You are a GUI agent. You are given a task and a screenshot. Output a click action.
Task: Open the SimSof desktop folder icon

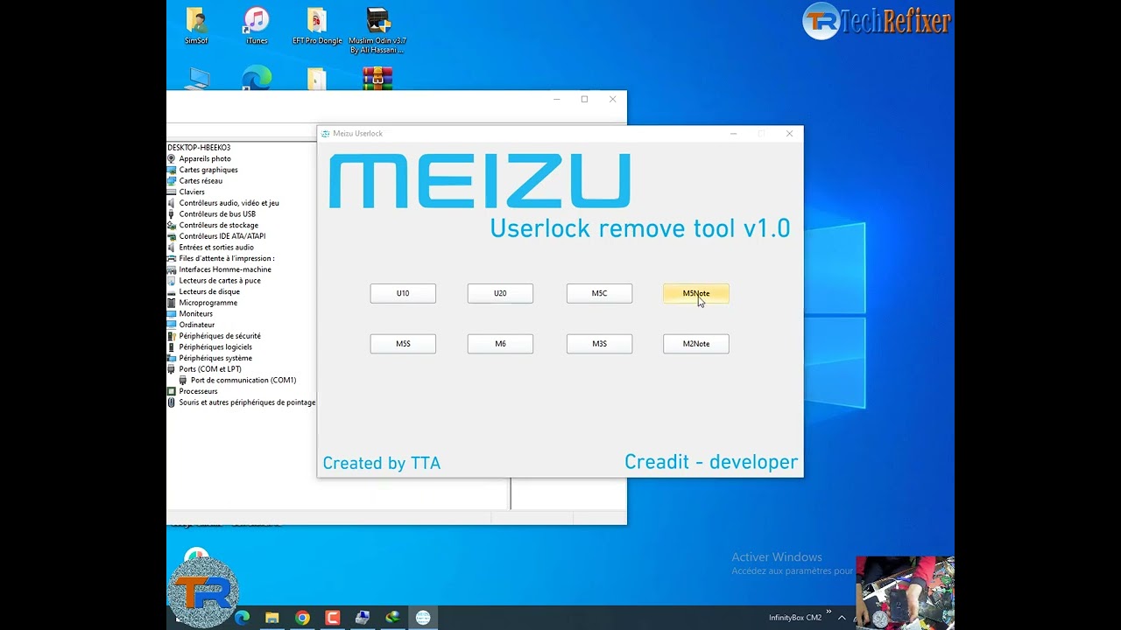pyautogui.click(x=196, y=26)
